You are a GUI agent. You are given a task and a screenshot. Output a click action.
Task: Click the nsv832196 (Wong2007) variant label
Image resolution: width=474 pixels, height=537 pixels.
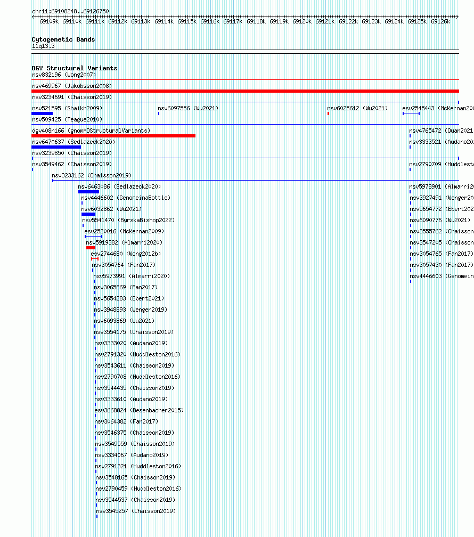(x=64, y=75)
